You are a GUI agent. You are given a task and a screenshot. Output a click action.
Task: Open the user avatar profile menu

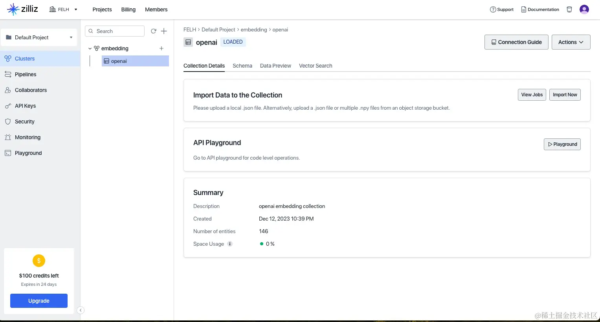[584, 9]
